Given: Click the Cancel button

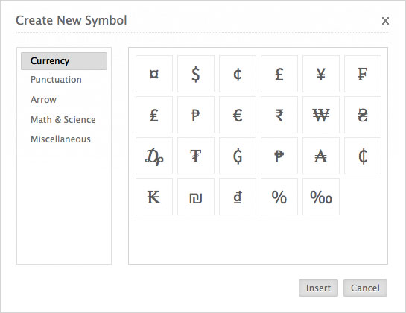Looking at the screenshot, I should tap(365, 288).
